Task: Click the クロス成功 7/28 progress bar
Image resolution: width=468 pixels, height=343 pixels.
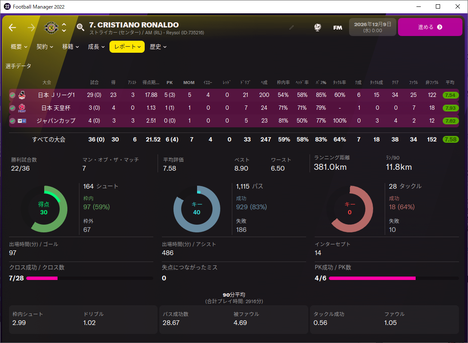Action: click(90, 278)
